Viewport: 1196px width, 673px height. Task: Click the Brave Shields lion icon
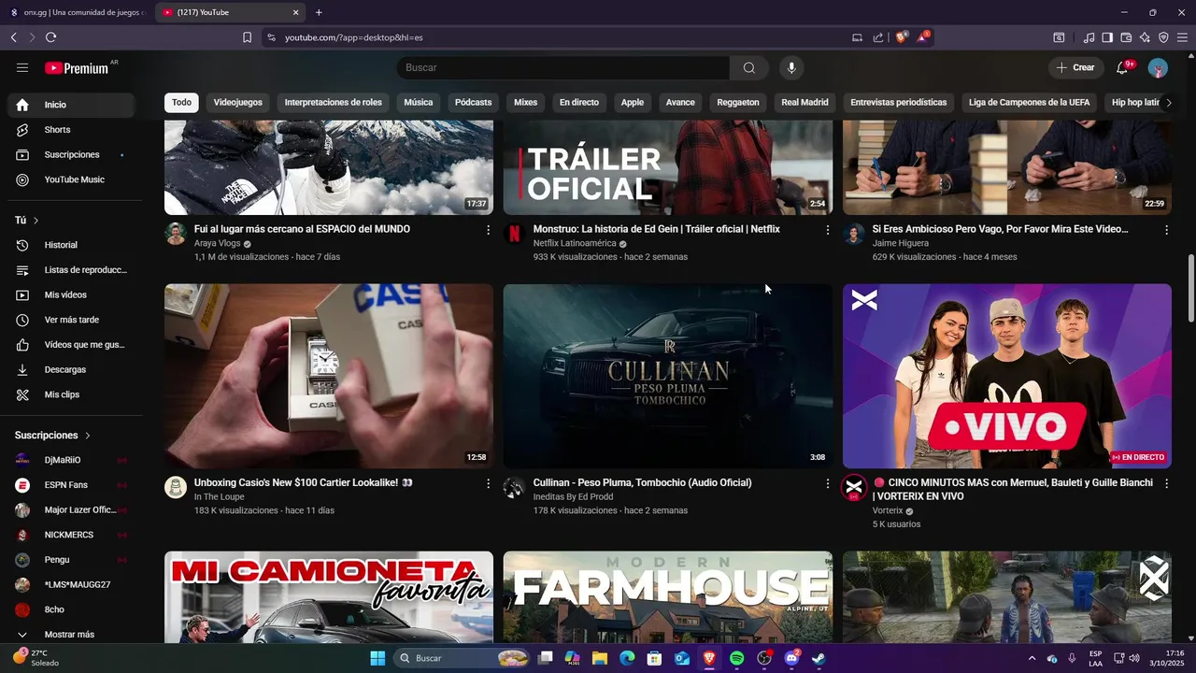(x=902, y=37)
